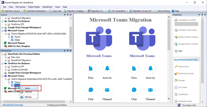Open Workflows in Properties panel
207x107 pixels.
tap(181, 94)
